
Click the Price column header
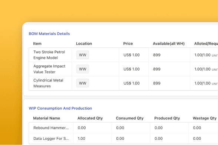coord(128,44)
